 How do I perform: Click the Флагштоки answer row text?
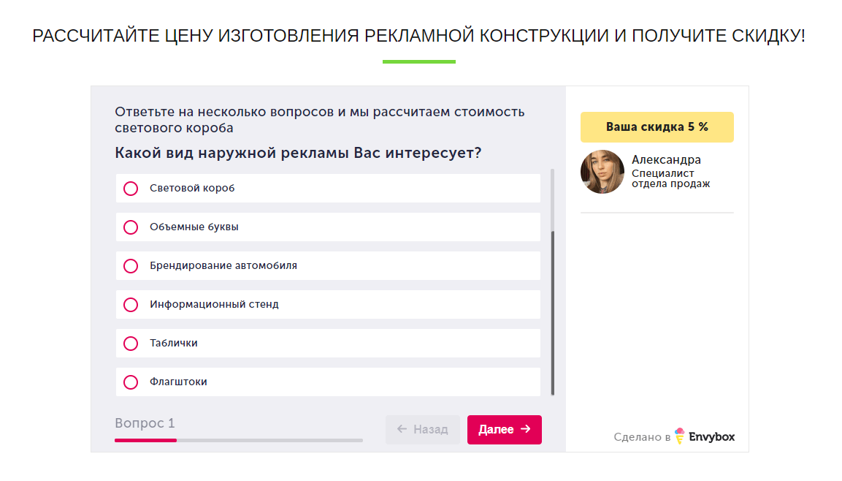point(178,382)
